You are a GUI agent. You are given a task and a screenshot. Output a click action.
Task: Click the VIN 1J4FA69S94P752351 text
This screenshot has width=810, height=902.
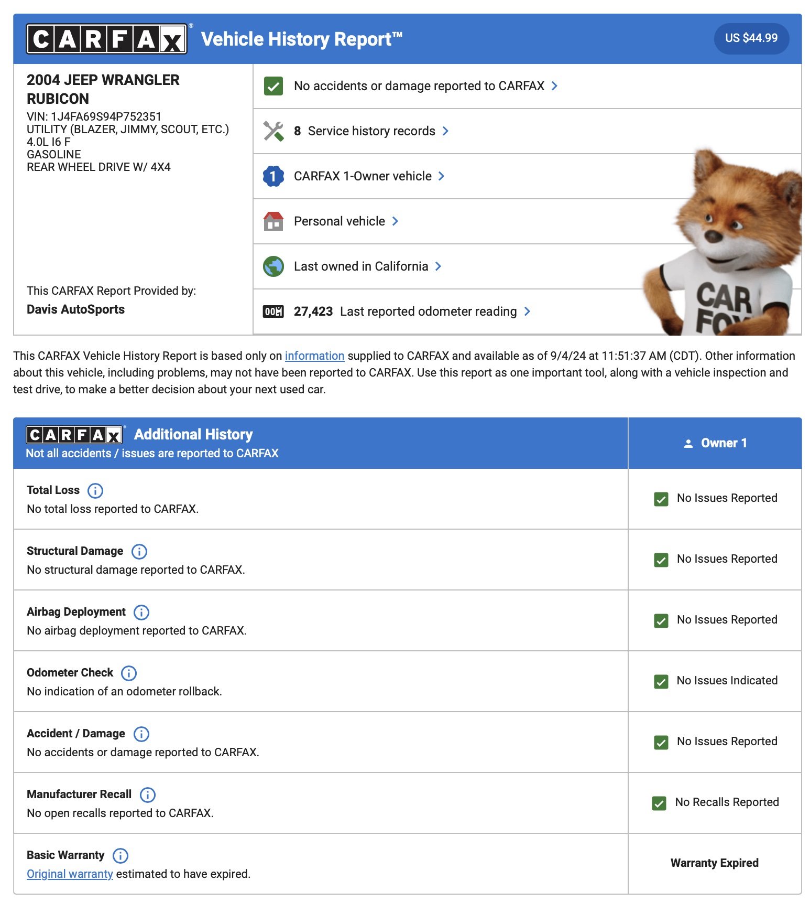tap(94, 117)
